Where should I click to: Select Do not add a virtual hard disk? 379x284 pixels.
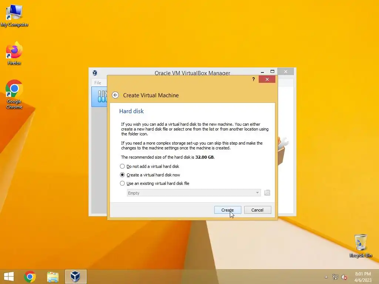pyautogui.click(x=150, y=166)
